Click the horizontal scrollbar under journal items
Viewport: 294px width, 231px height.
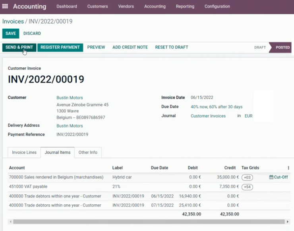click(x=149, y=222)
